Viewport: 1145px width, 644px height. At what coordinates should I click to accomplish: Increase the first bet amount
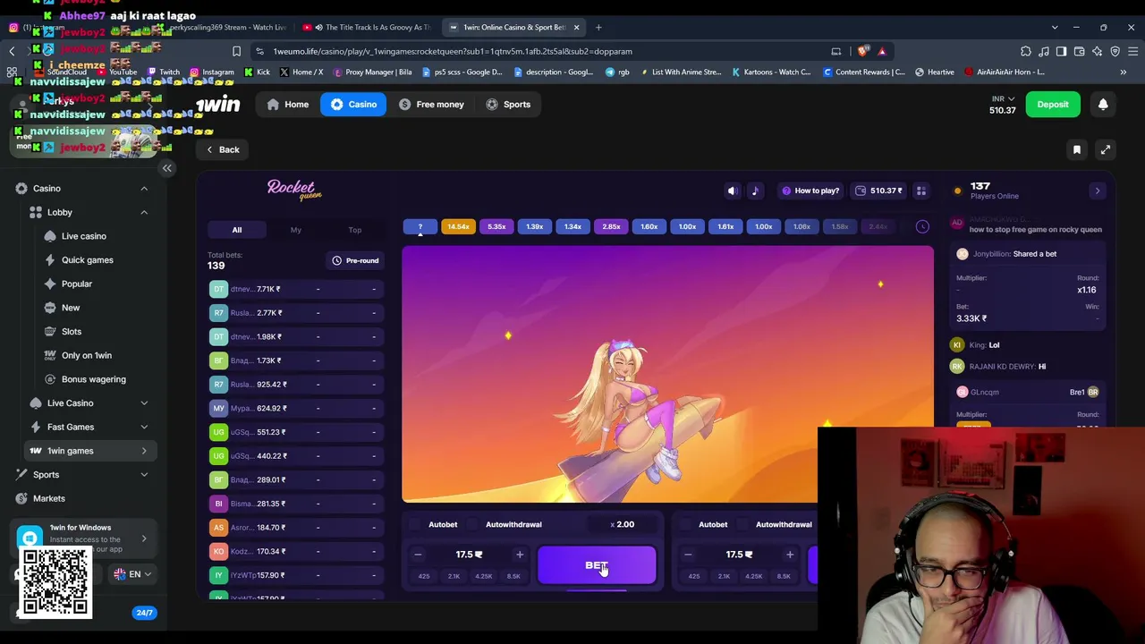[520, 555]
